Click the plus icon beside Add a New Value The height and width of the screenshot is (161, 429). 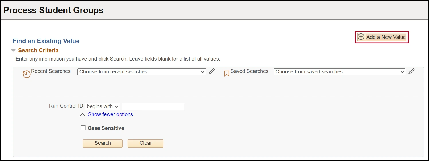(x=361, y=37)
